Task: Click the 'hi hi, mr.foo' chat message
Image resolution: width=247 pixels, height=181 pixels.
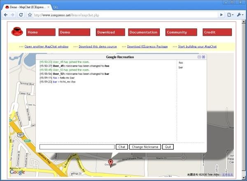Action: pos(68,82)
